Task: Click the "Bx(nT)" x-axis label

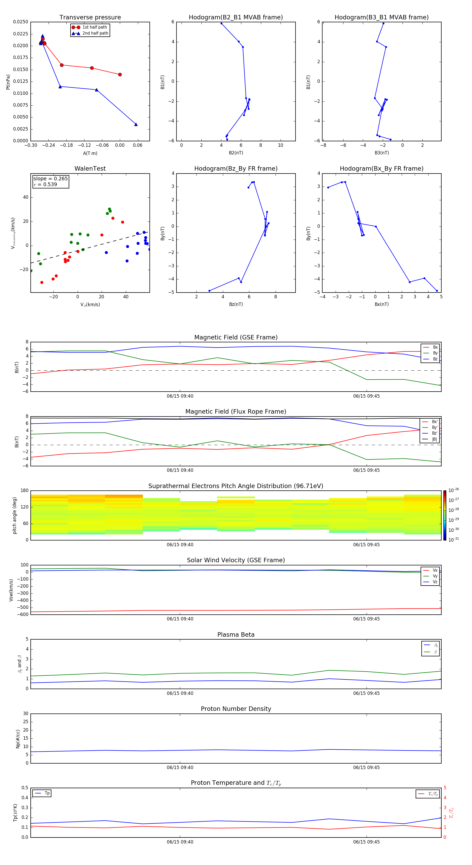Action: pyautogui.click(x=382, y=304)
